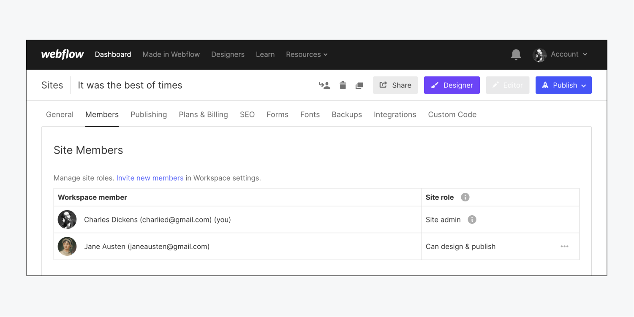
Task: Switch to the Publishing tab
Action: coord(149,114)
